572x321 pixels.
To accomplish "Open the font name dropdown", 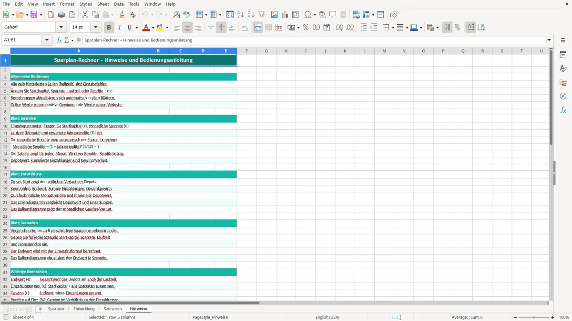I will [61, 28].
